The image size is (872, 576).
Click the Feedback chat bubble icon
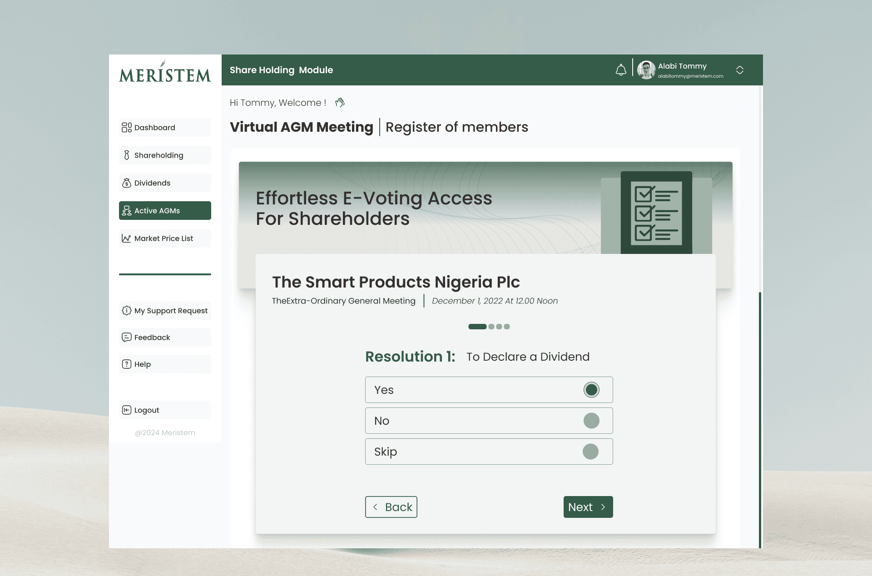tap(126, 338)
